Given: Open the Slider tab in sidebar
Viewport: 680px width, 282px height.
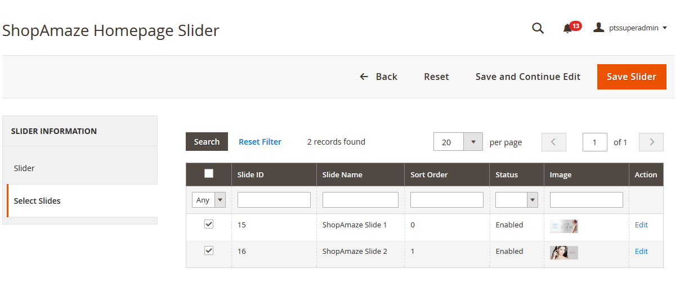Looking at the screenshot, I should coord(82,168).
